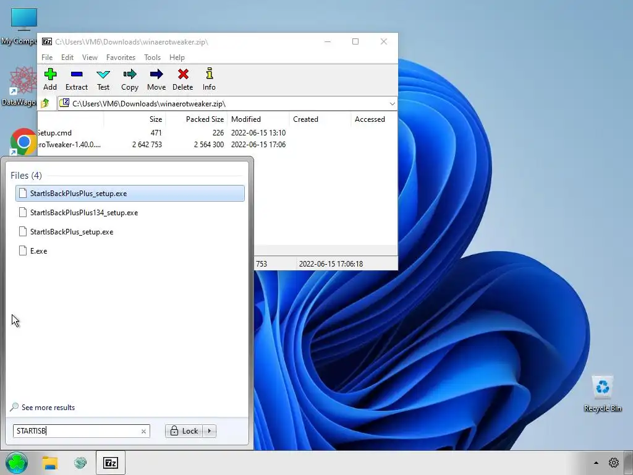
Task: Open File Explorer from the taskbar
Action: pyautogui.click(x=50, y=463)
